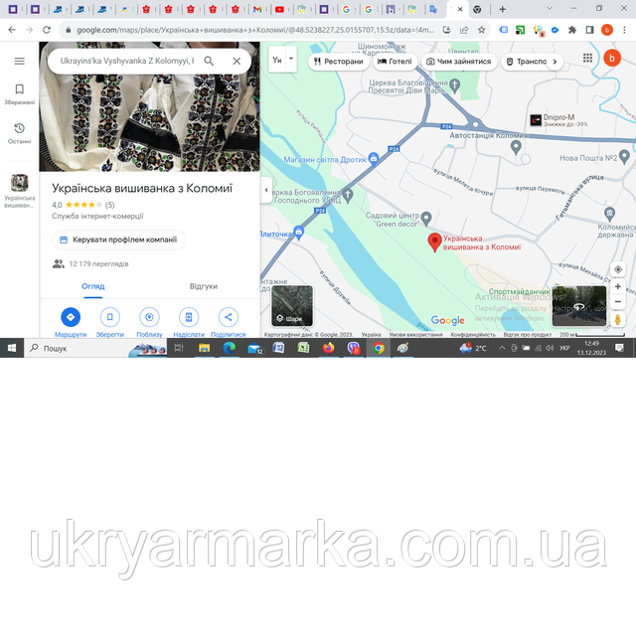
Task: Zoom in the map with plus
Action: 618,287
